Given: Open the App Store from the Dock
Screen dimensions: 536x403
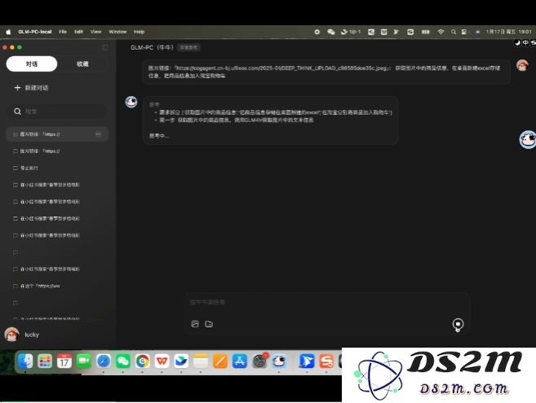Looking at the screenshot, I should pos(240,361).
